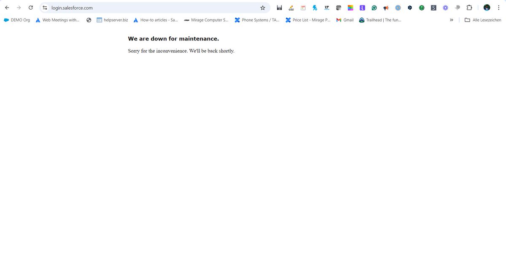This screenshot has width=506, height=254.
Task: Show overflow bookmarks with the chevron
Action: pyautogui.click(x=451, y=20)
